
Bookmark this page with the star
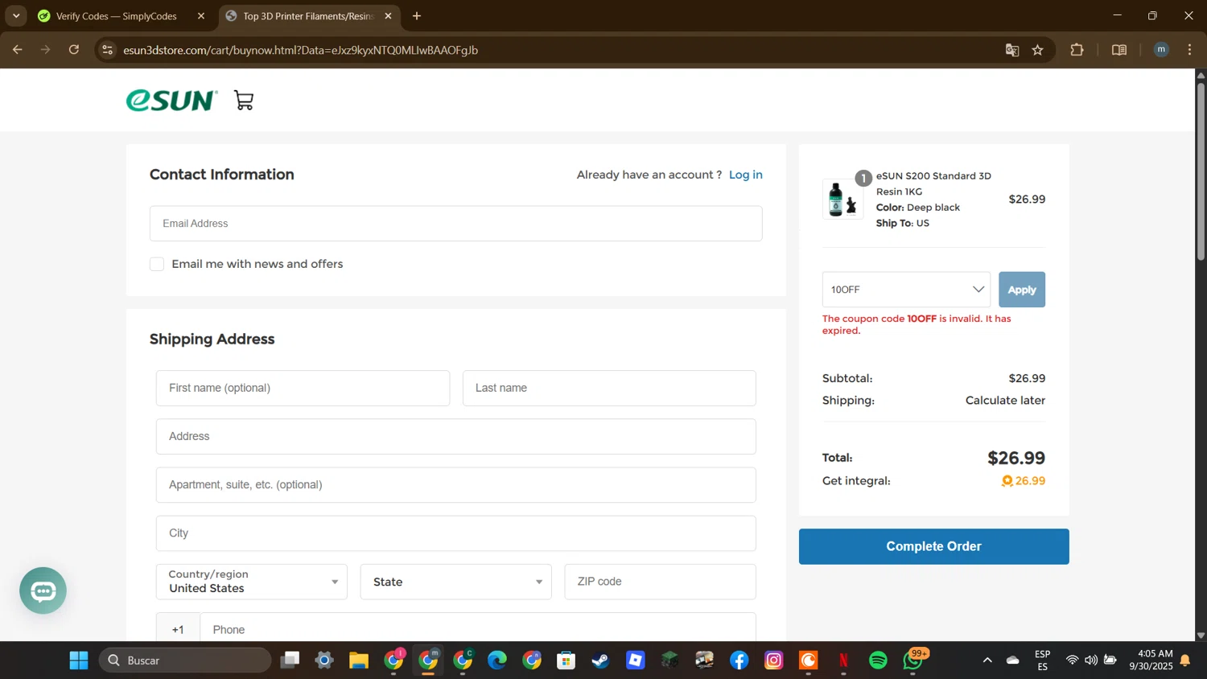click(1038, 50)
